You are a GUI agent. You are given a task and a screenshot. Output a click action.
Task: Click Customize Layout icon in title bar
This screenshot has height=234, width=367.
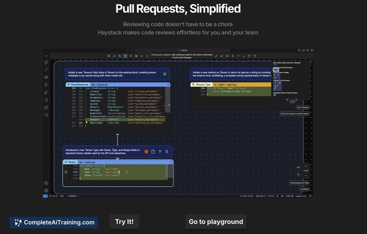point(312,50)
